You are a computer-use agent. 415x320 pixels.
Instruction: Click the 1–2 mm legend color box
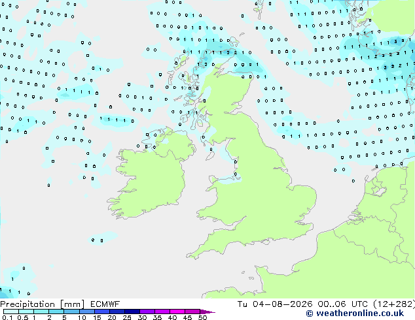pyautogui.click(x=41, y=312)
